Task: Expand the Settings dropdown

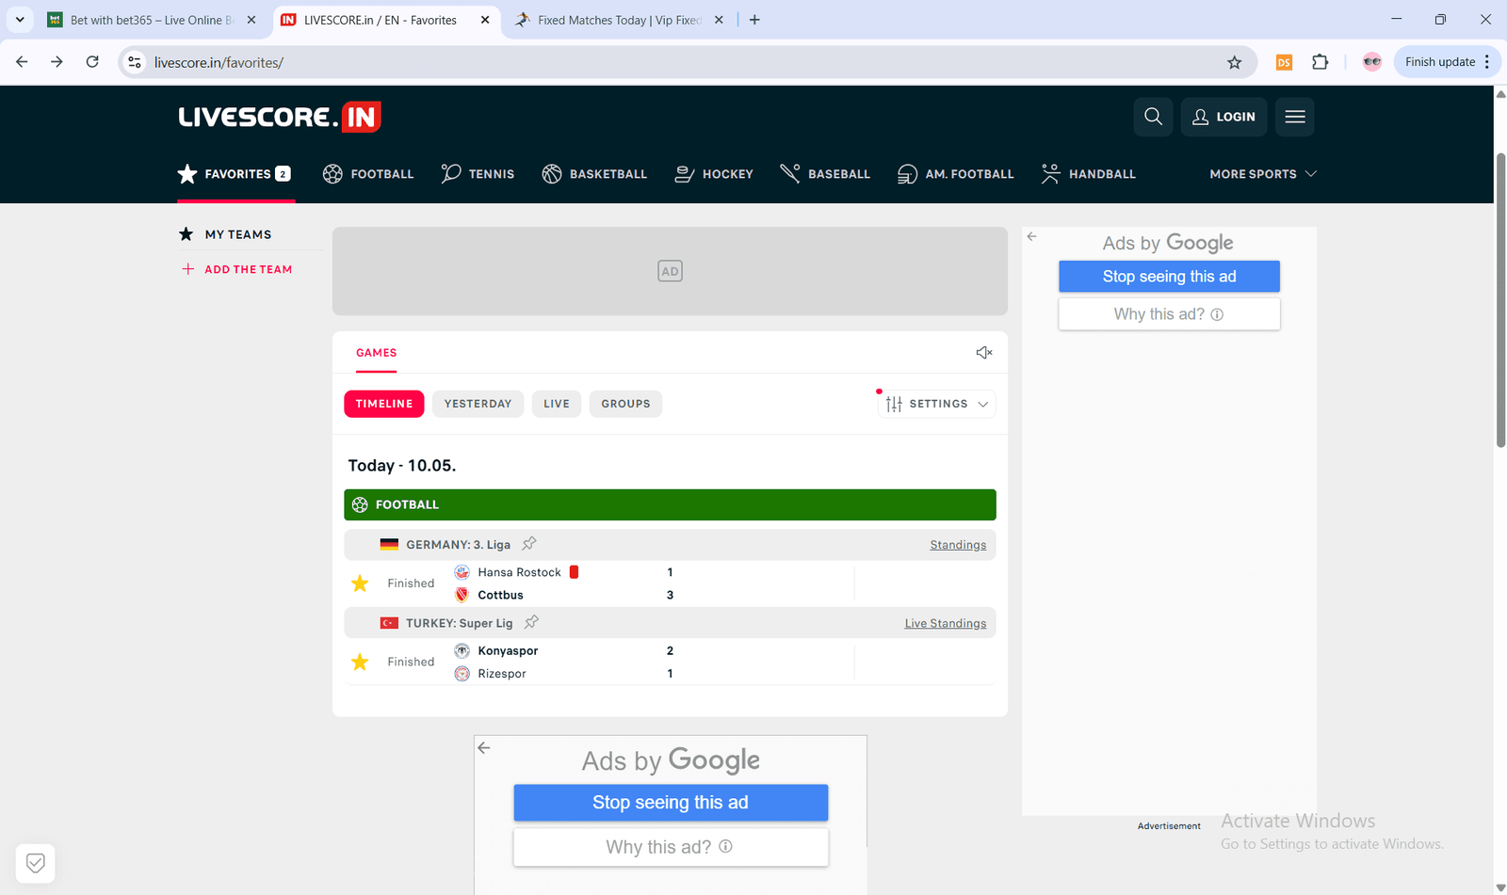Action: pyautogui.click(x=937, y=404)
